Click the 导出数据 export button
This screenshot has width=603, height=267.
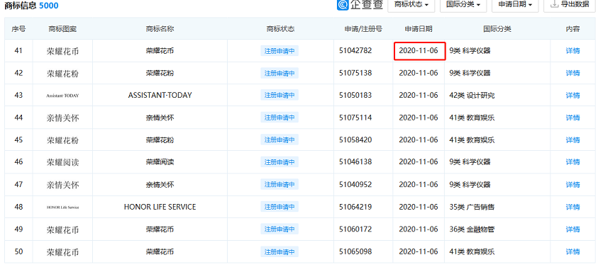(570, 5)
